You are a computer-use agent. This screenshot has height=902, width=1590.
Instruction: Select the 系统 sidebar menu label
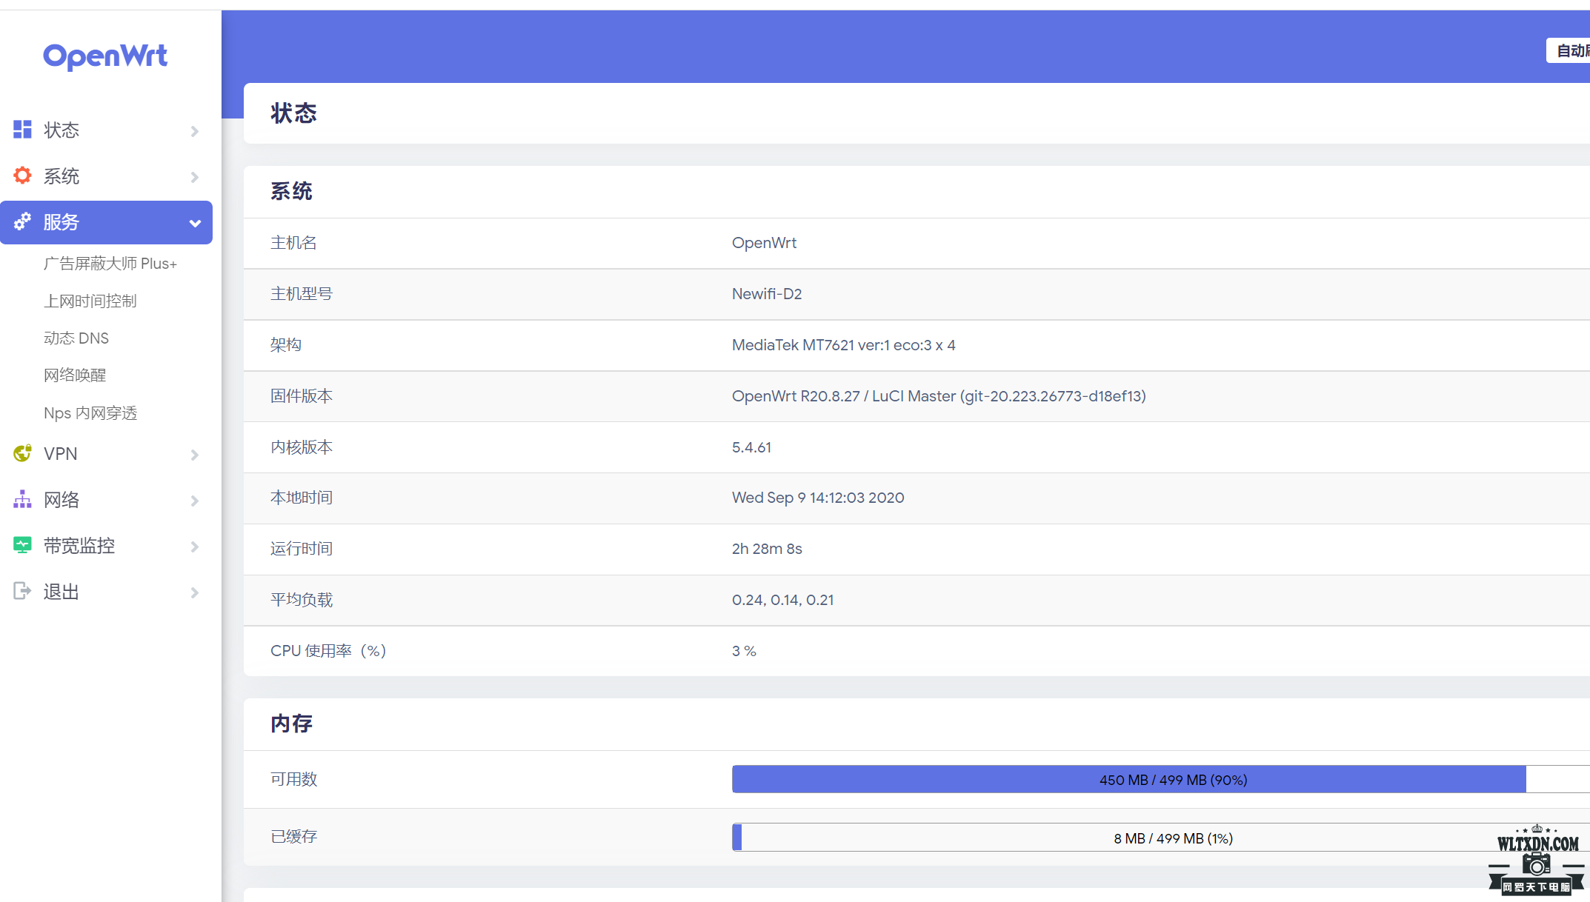(x=61, y=176)
